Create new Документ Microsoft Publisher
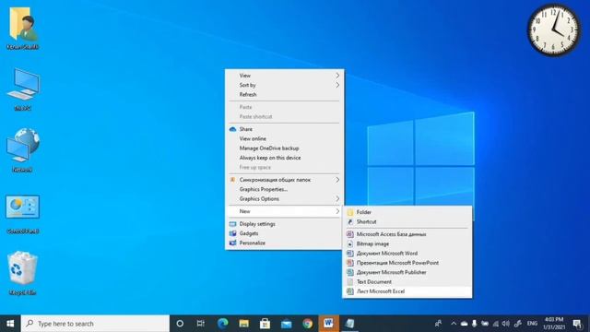Viewport: 590px width, 332px height. [x=407, y=272]
